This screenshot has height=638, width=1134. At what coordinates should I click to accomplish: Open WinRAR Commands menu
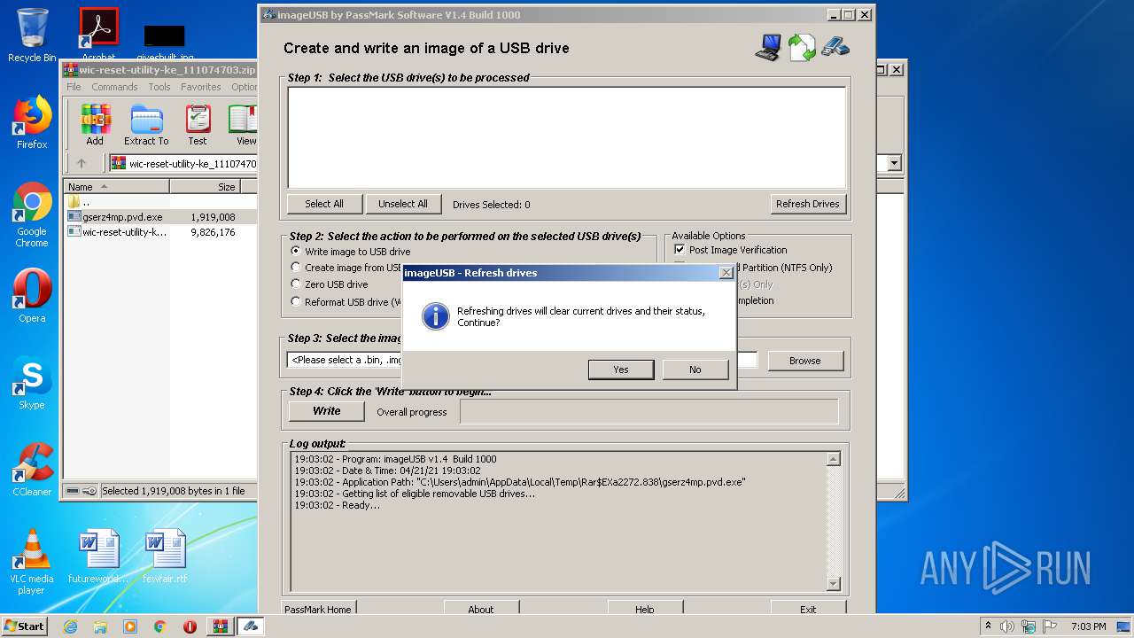(114, 87)
